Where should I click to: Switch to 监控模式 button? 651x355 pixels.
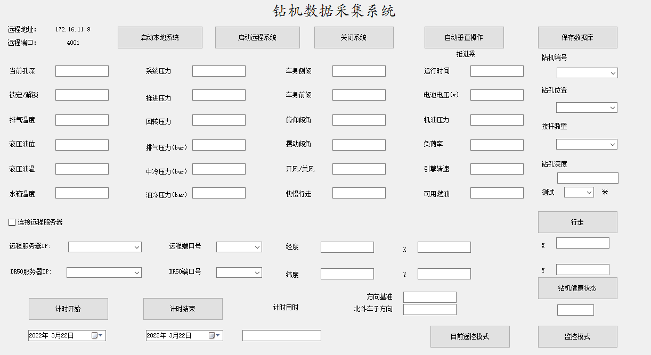pos(577,337)
